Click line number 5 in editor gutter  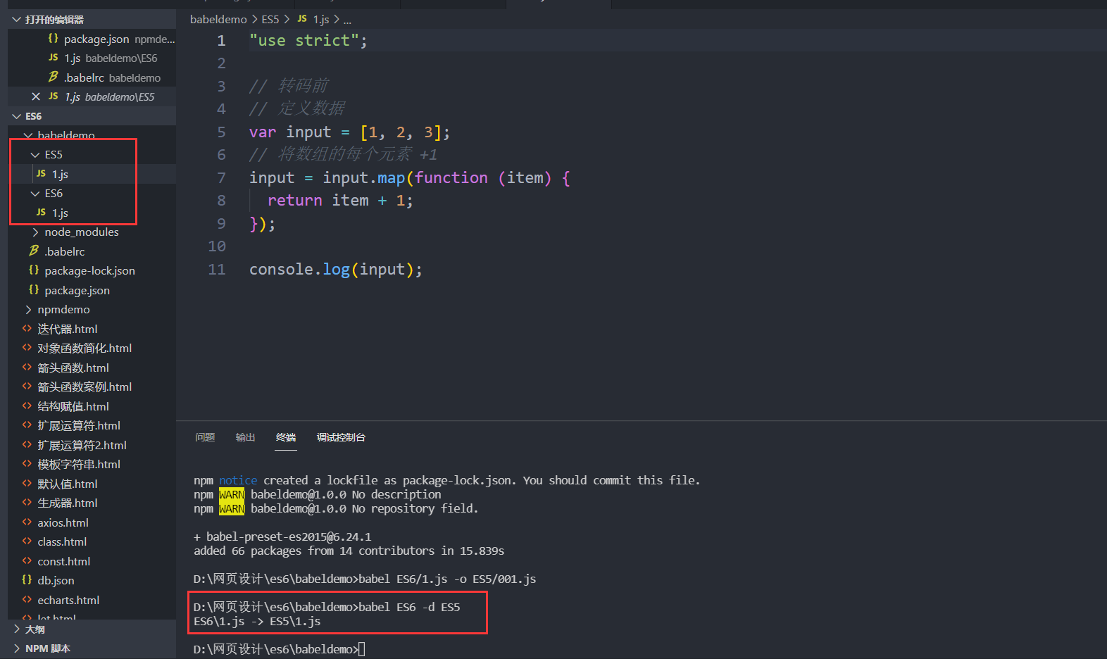pyautogui.click(x=221, y=132)
